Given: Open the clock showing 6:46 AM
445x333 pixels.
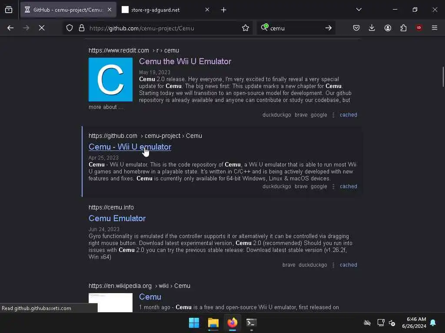Looking at the screenshot, I should [x=414, y=323].
